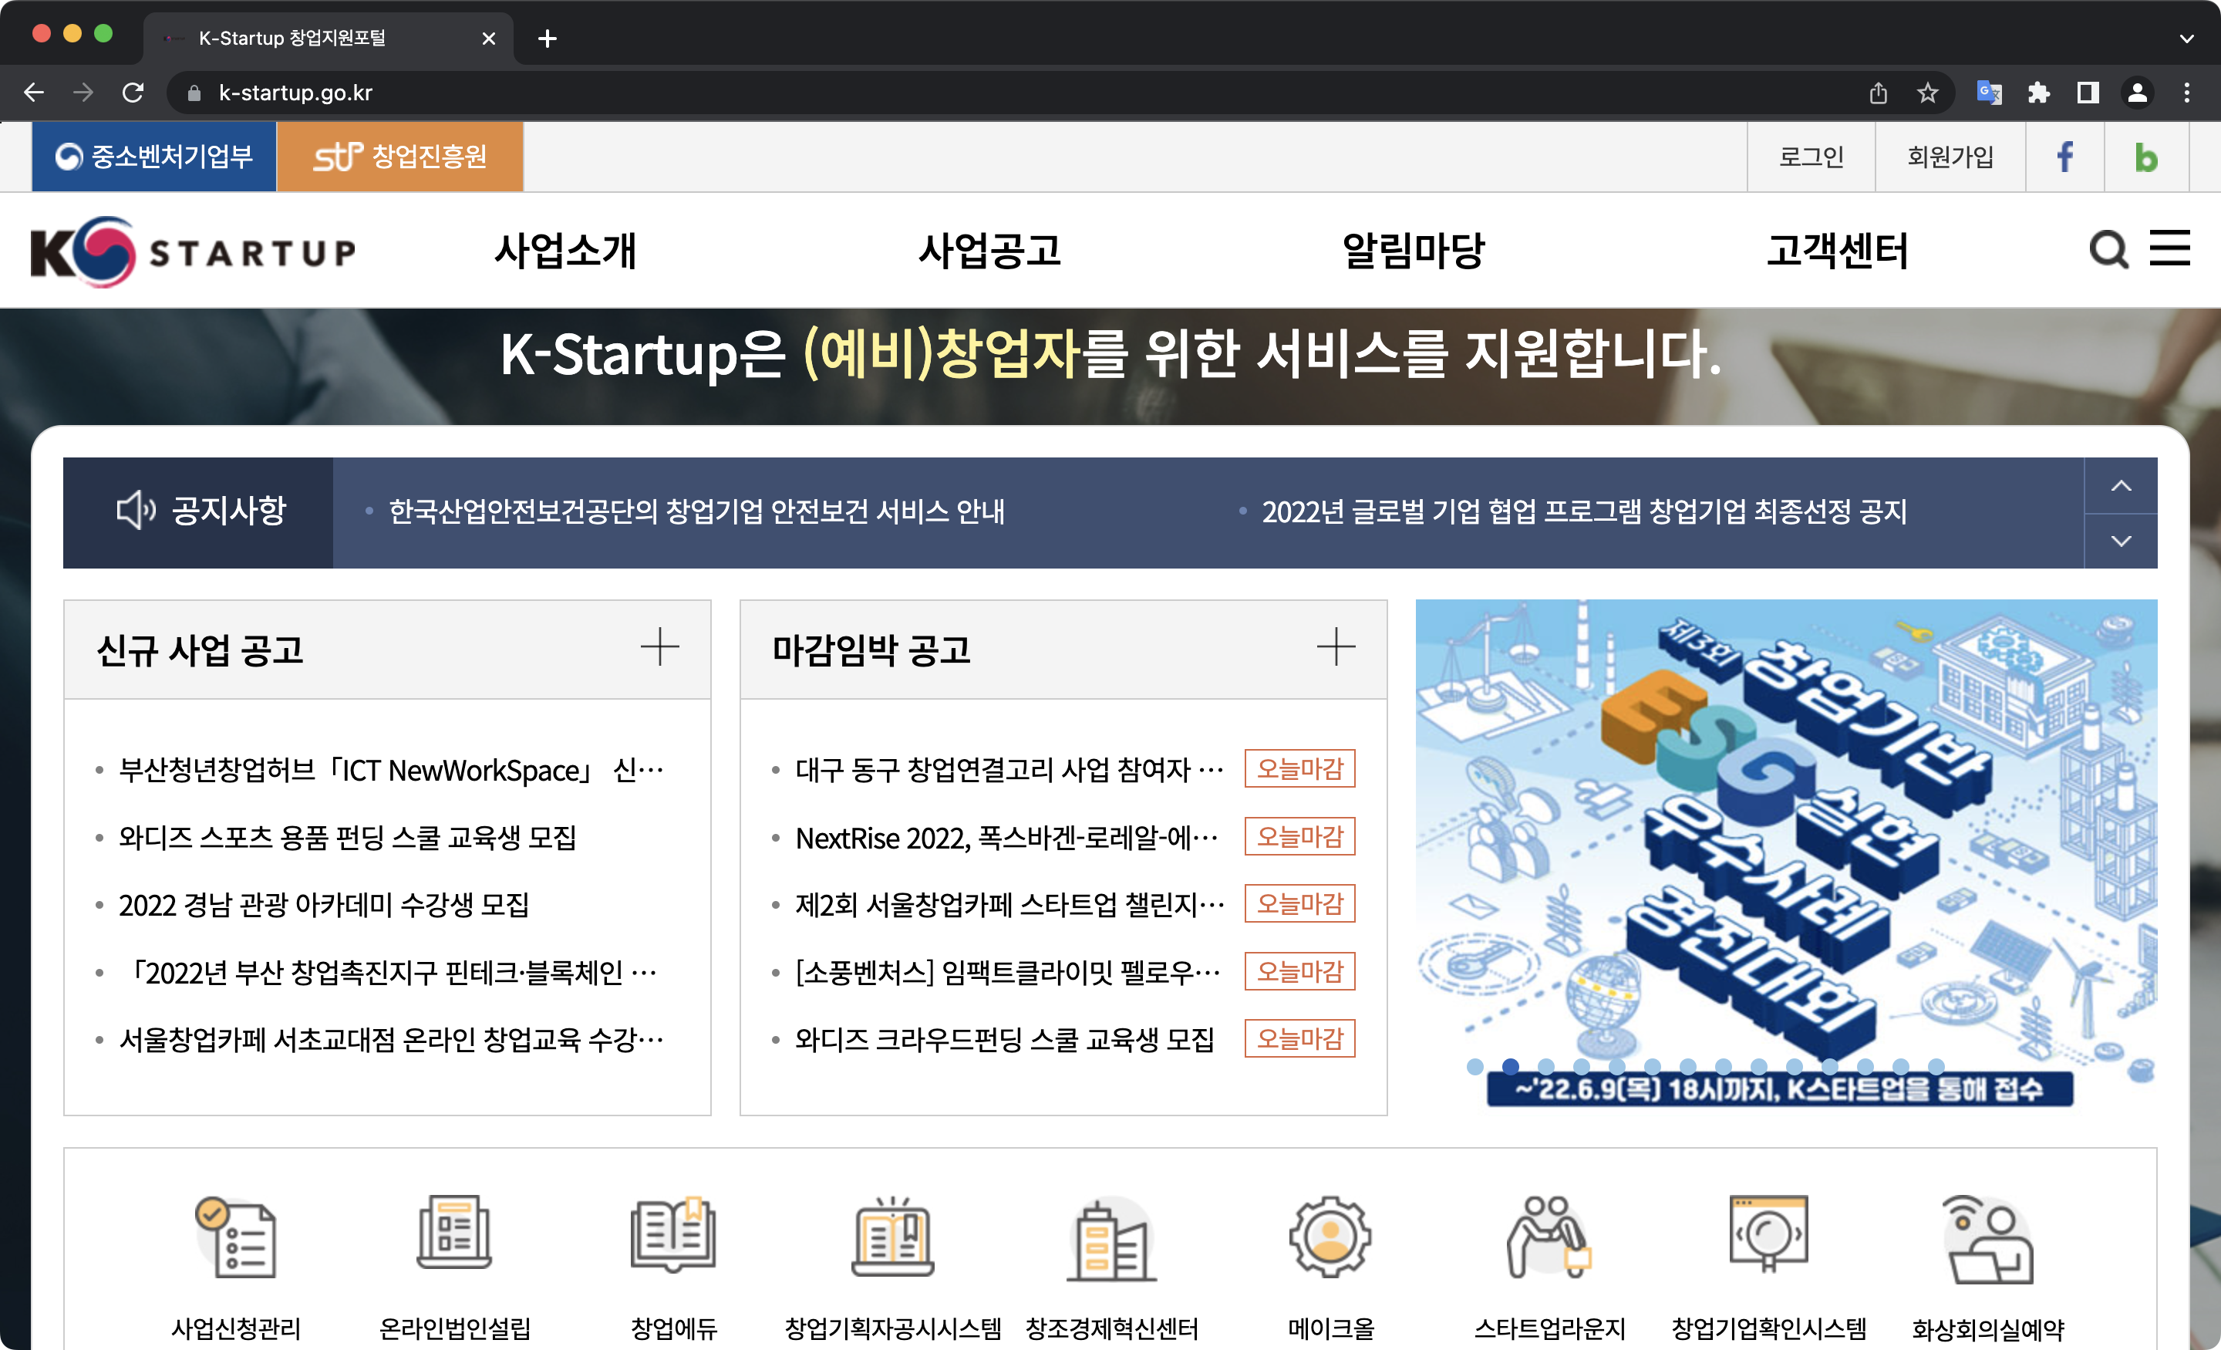Expand 마감임박 공고 with plus

1335,647
